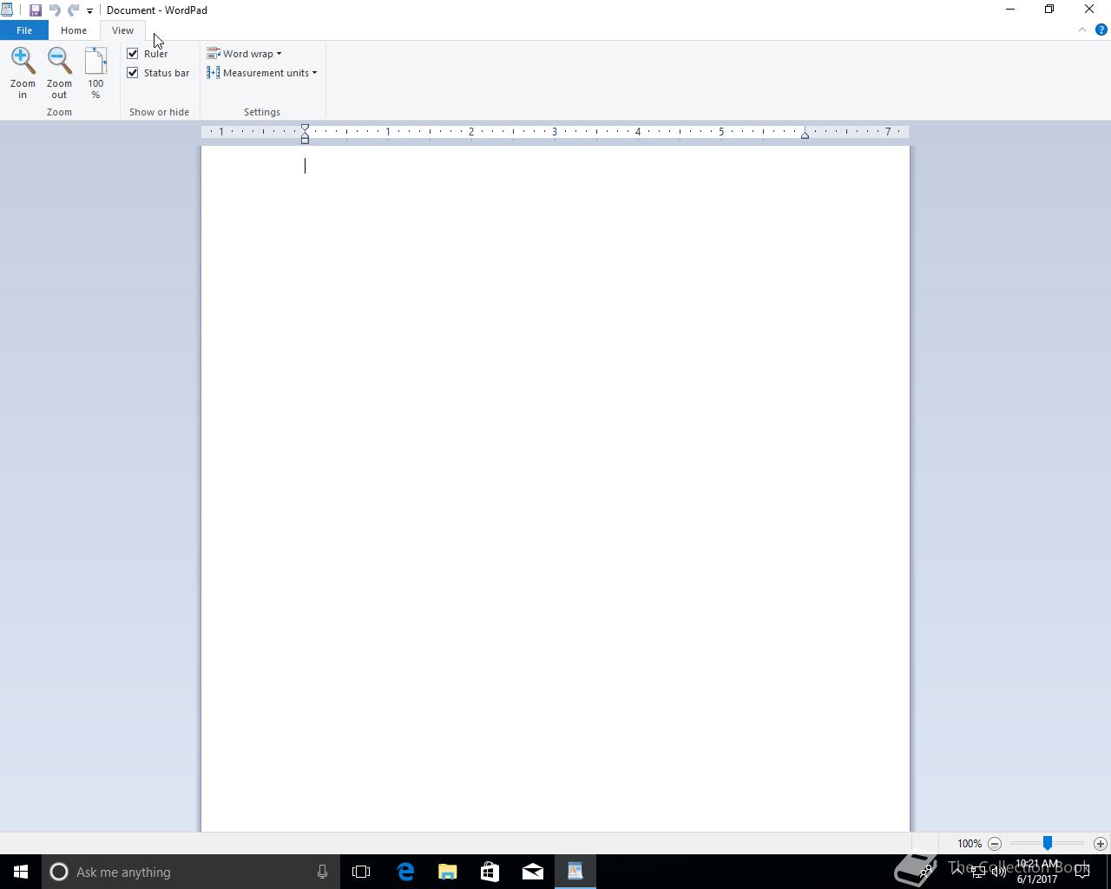Click the WordPad taskbar button
1111x889 pixels.
(575, 872)
